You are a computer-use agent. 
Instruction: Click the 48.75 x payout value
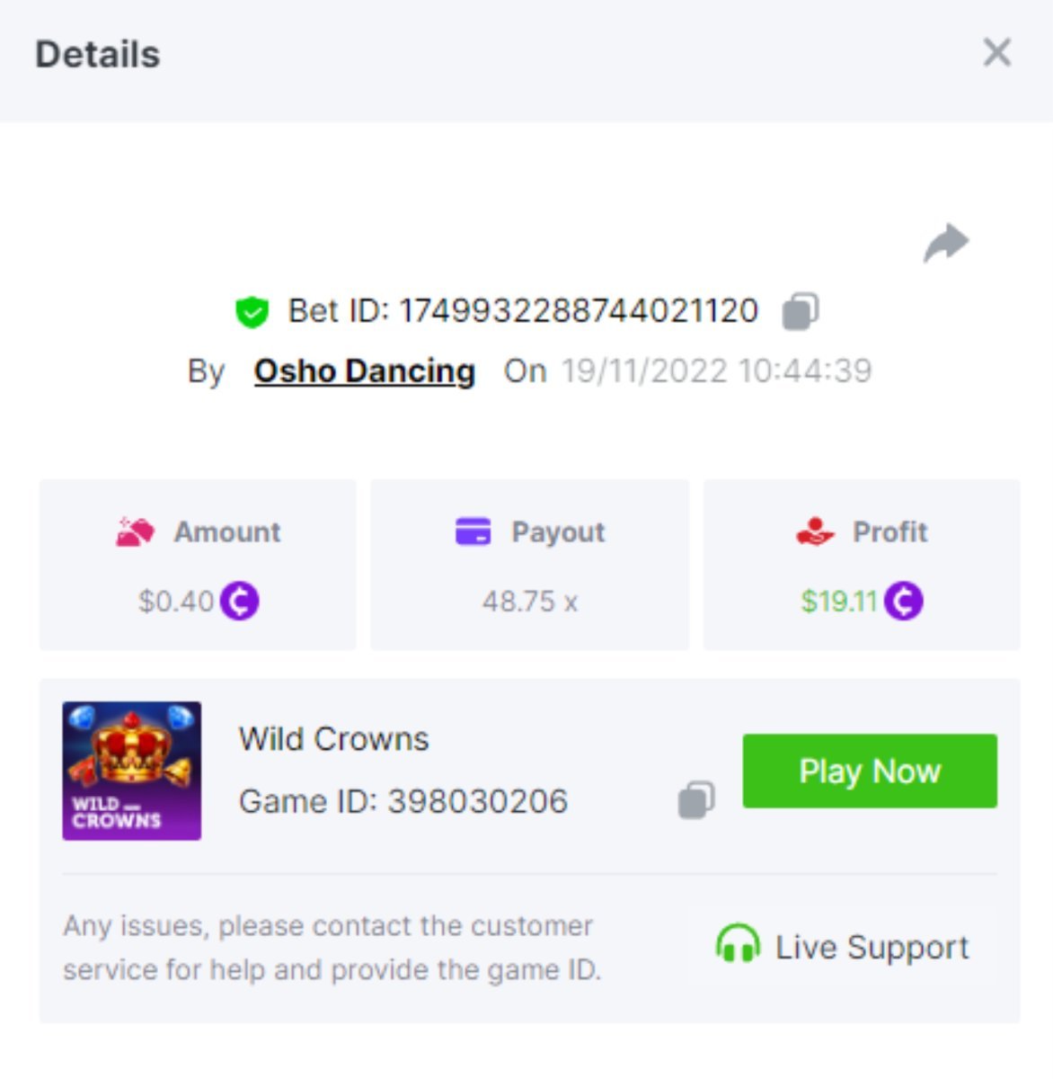click(x=529, y=601)
